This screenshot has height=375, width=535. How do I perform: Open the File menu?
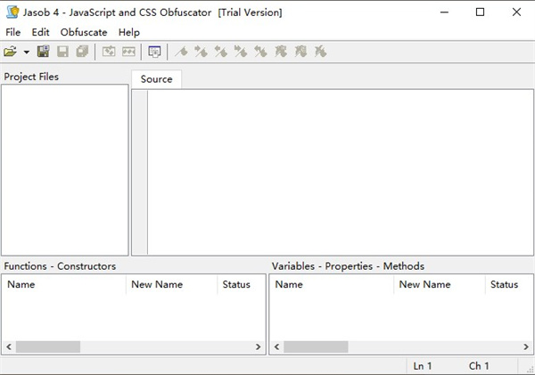(13, 32)
